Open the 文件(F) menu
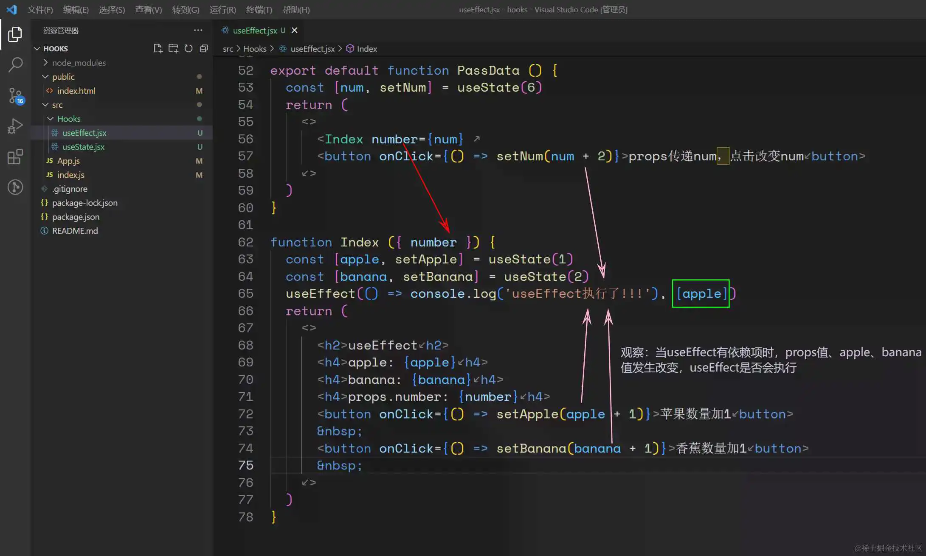This screenshot has width=926, height=556. [40, 9]
